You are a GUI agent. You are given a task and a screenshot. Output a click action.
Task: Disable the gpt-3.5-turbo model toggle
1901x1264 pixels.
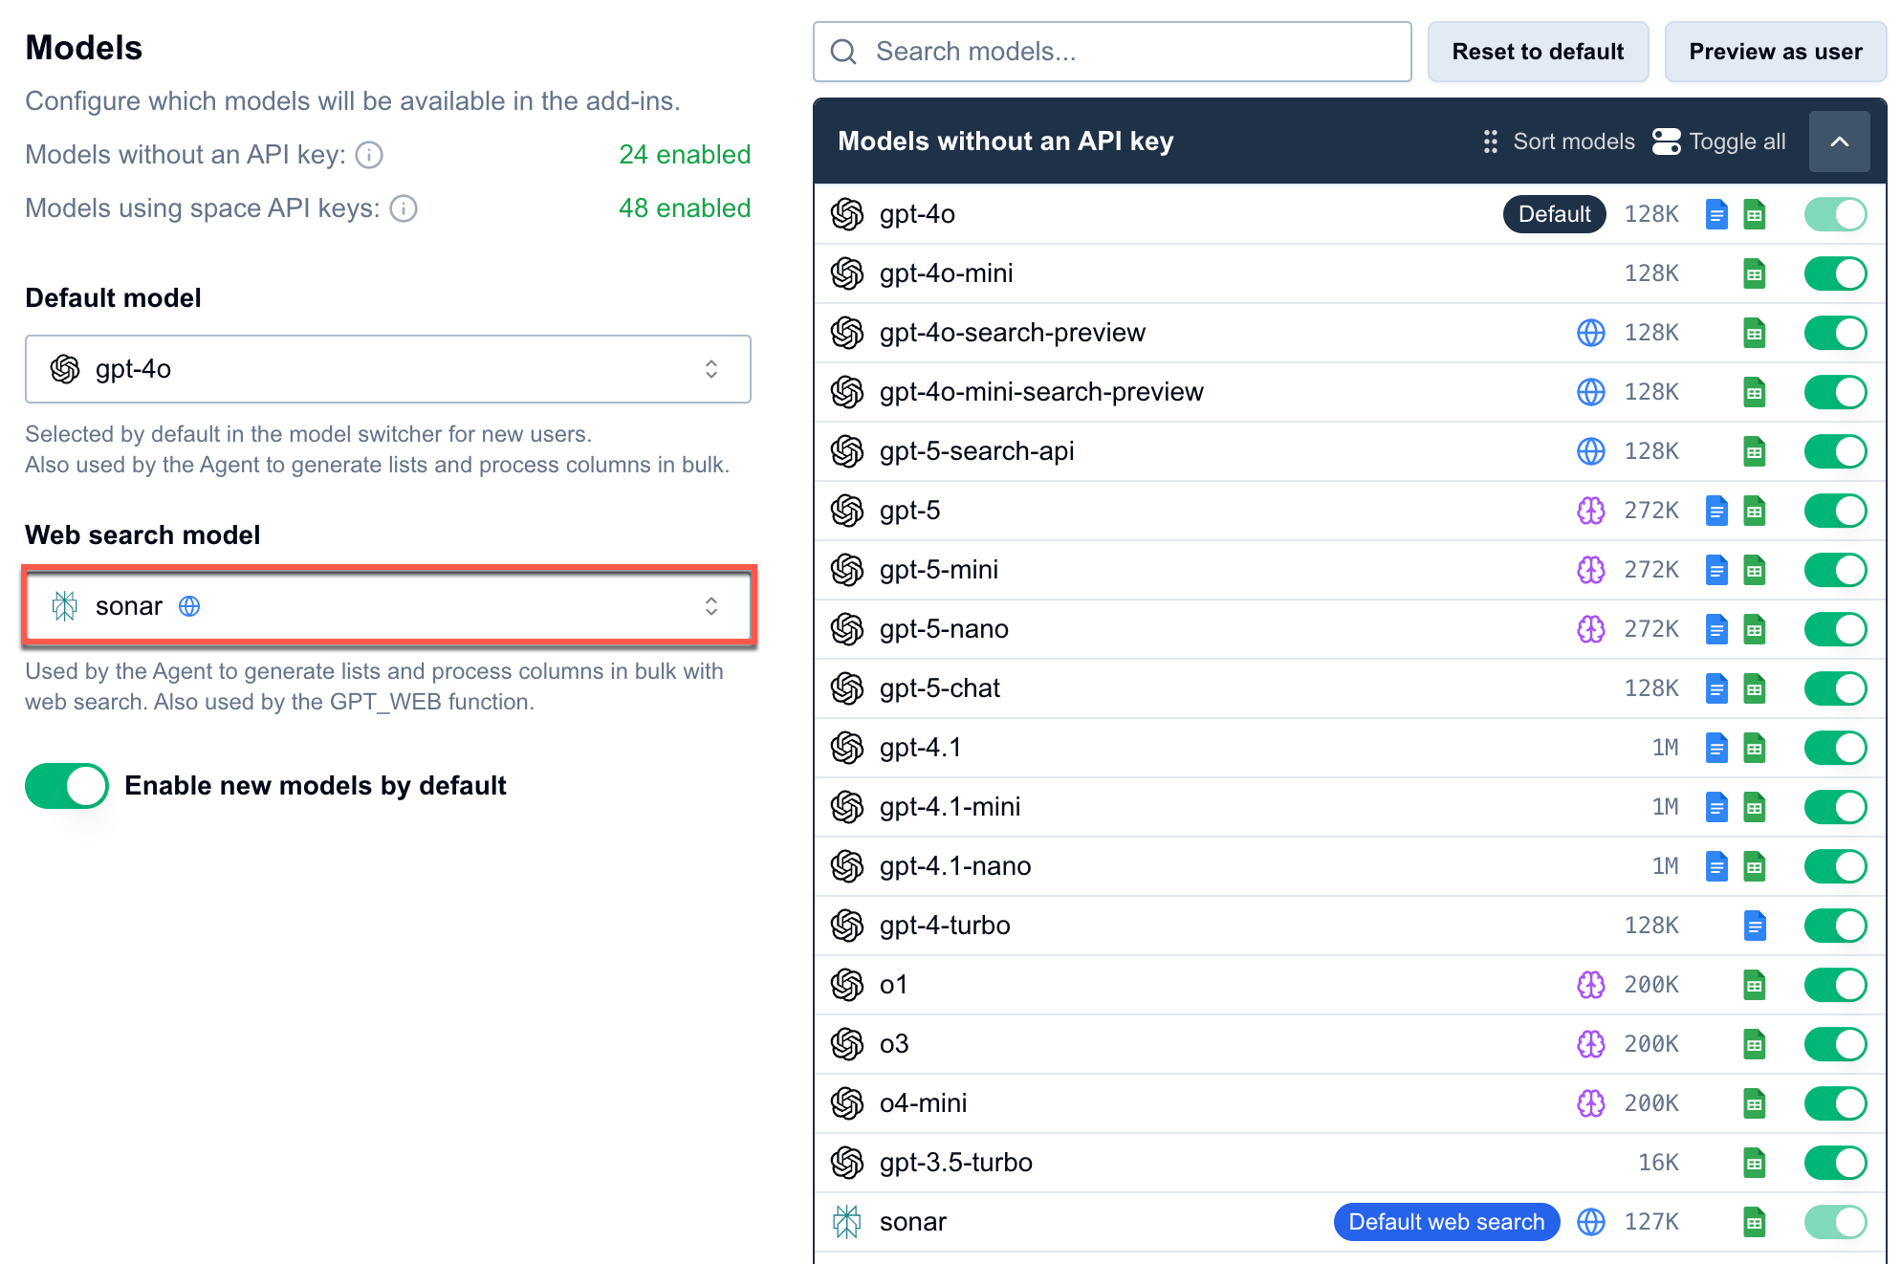[1834, 1163]
